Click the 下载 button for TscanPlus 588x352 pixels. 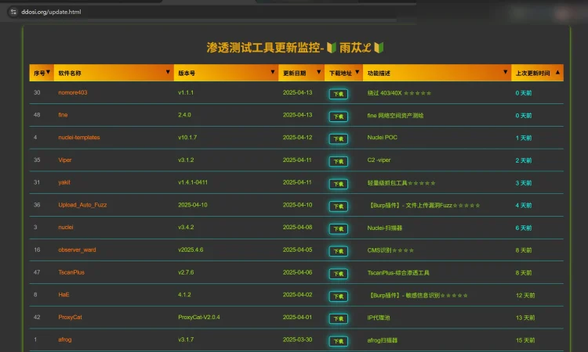coord(338,274)
